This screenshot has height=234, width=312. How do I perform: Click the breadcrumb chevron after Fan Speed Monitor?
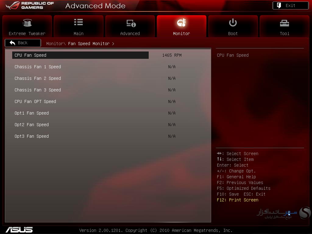(113, 44)
